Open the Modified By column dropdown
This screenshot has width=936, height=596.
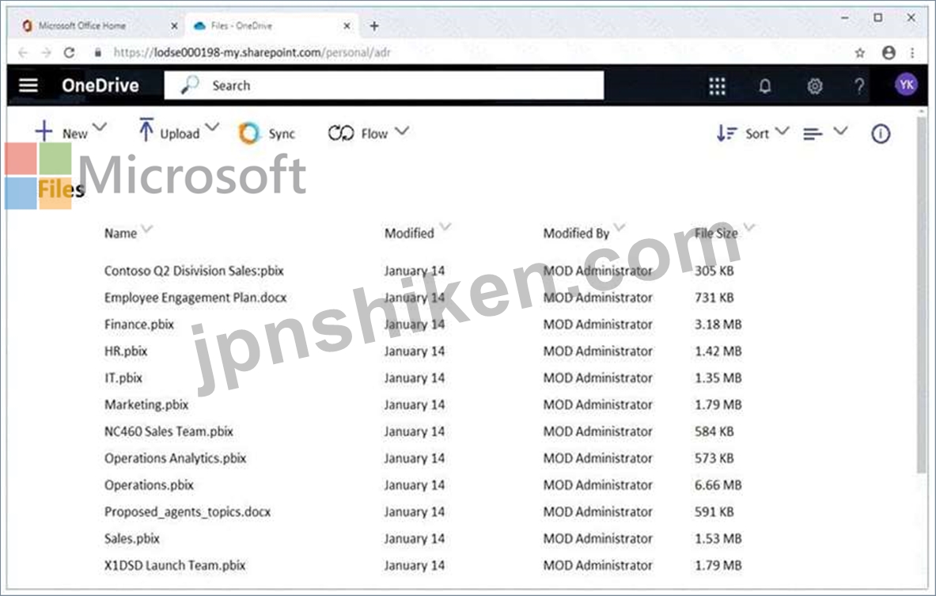point(620,226)
